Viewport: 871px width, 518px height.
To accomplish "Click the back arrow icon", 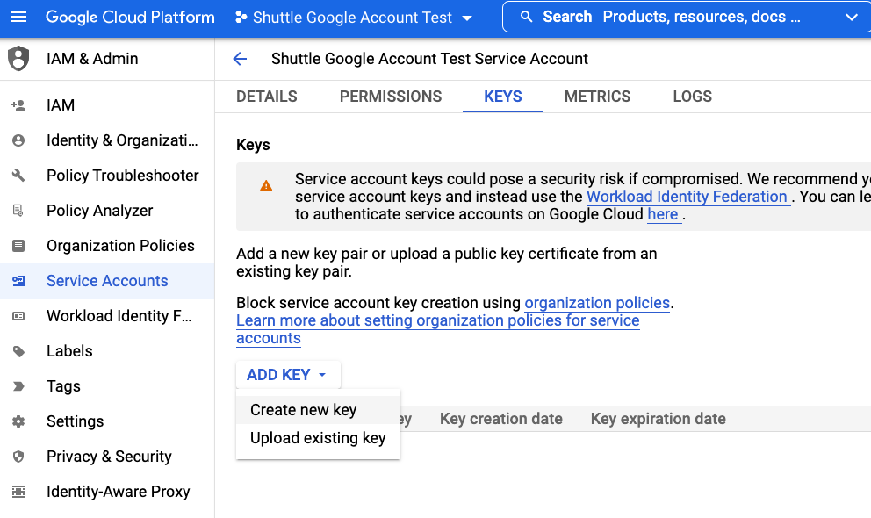I will click(240, 59).
